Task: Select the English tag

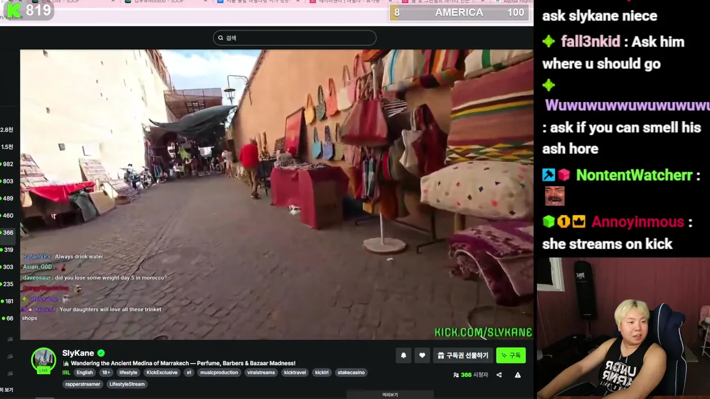Action: point(84,372)
